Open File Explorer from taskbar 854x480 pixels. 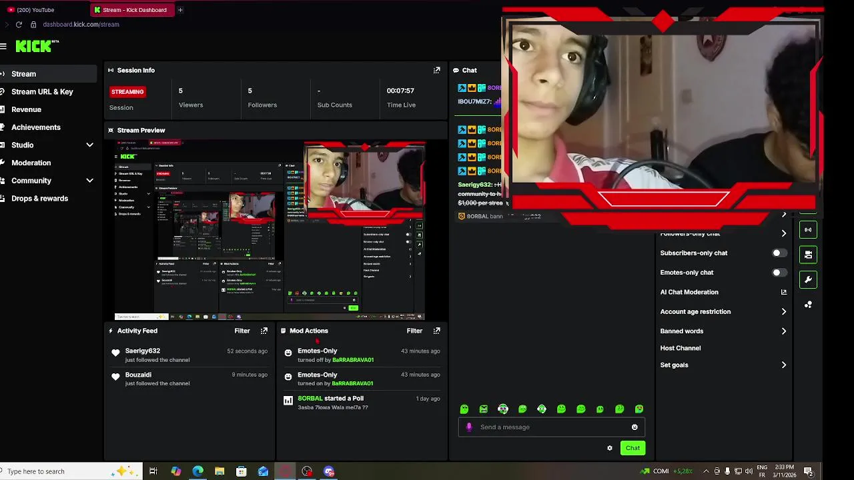(x=220, y=471)
